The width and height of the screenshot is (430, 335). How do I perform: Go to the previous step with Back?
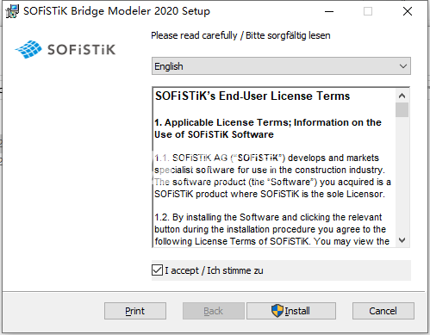click(x=214, y=311)
